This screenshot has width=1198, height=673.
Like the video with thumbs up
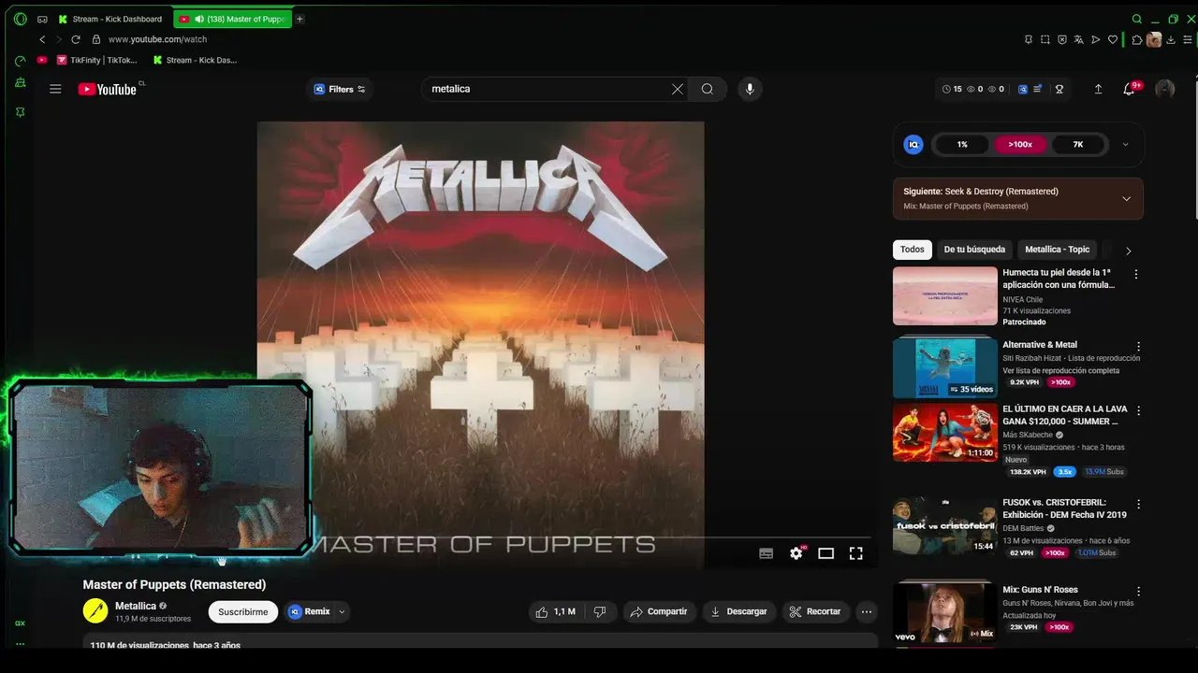pyautogui.click(x=554, y=611)
